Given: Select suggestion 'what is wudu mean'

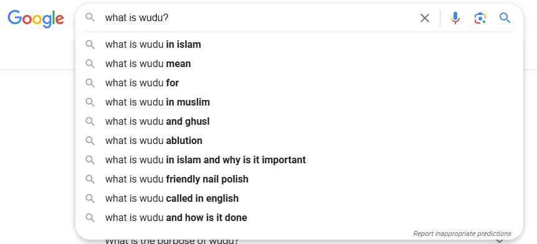Looking at the screenshot, I should [299, 64].
